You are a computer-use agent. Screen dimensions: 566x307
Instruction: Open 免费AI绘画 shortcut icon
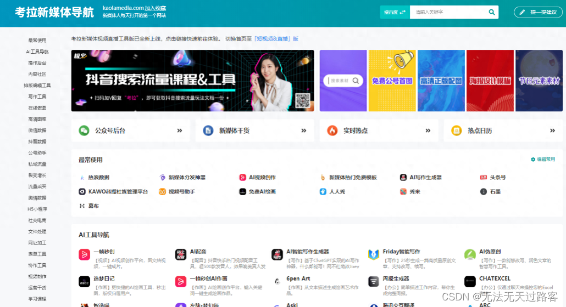(242, 192)
